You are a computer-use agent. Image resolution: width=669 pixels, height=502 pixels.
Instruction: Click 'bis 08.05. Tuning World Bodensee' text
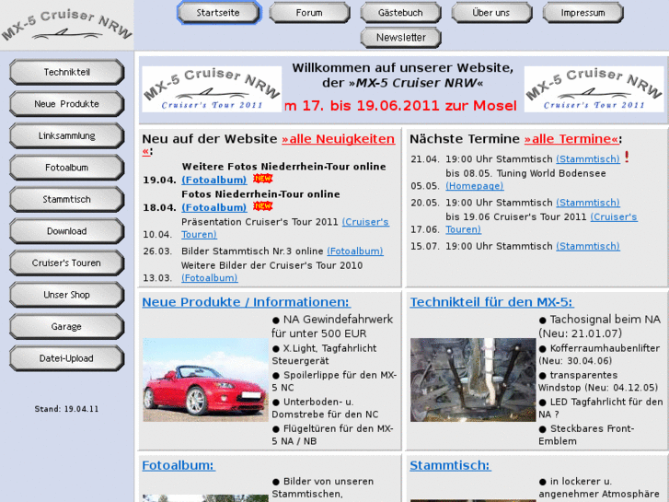tap(525, 173)
